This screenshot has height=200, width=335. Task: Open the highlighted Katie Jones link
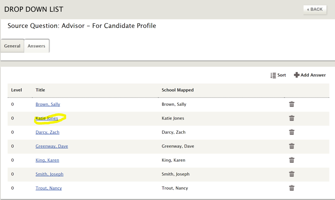[x=47, y=118]
